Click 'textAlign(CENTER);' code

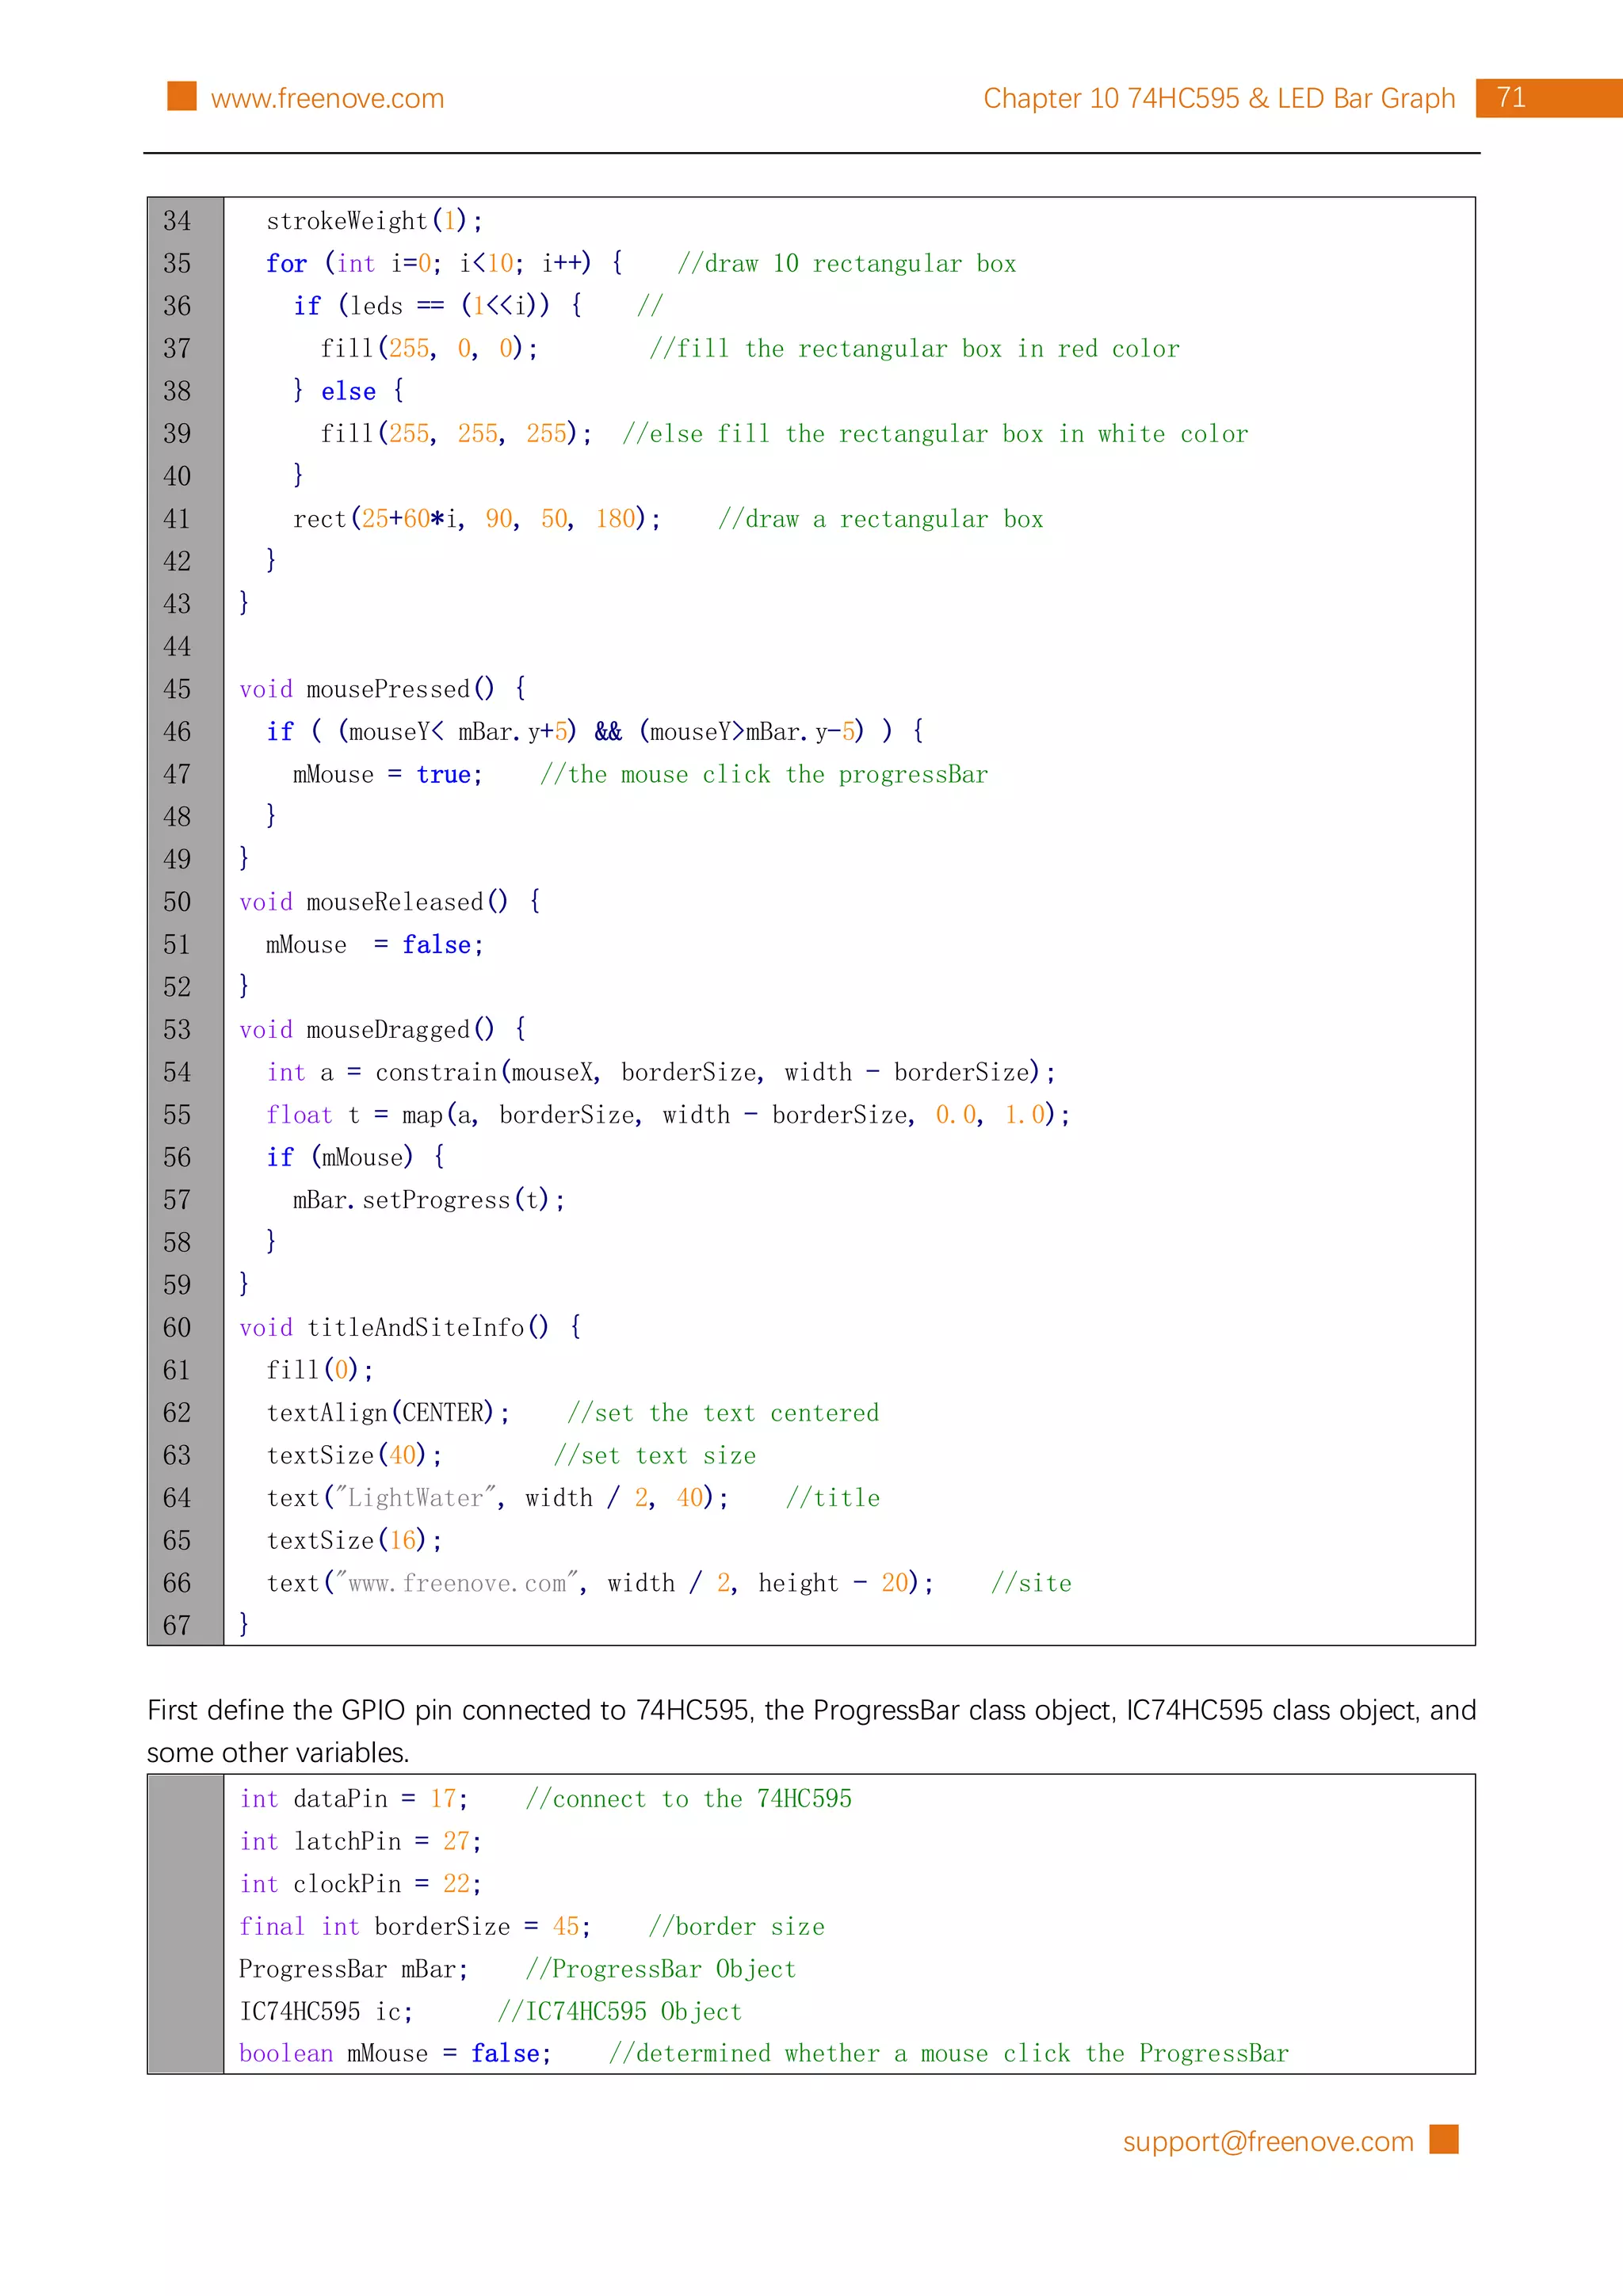pyautogui.click(x=388, y=1413)
